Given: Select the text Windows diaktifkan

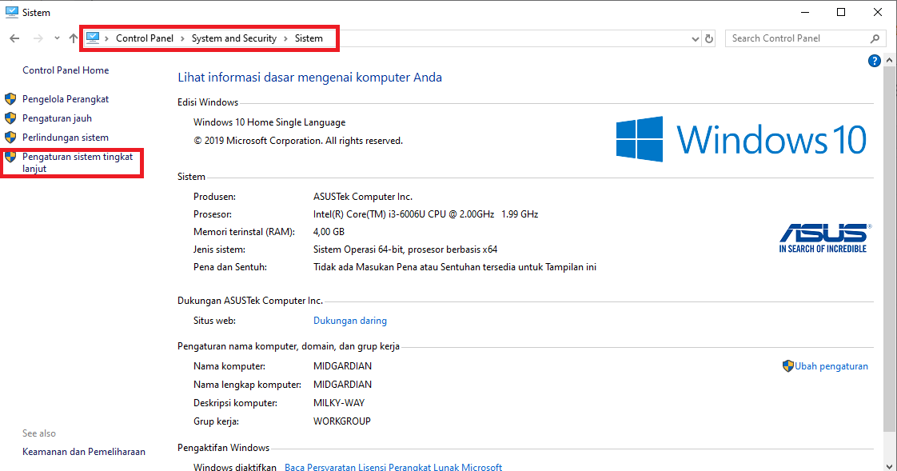Looking at the screenshot, I should point(234,467).
